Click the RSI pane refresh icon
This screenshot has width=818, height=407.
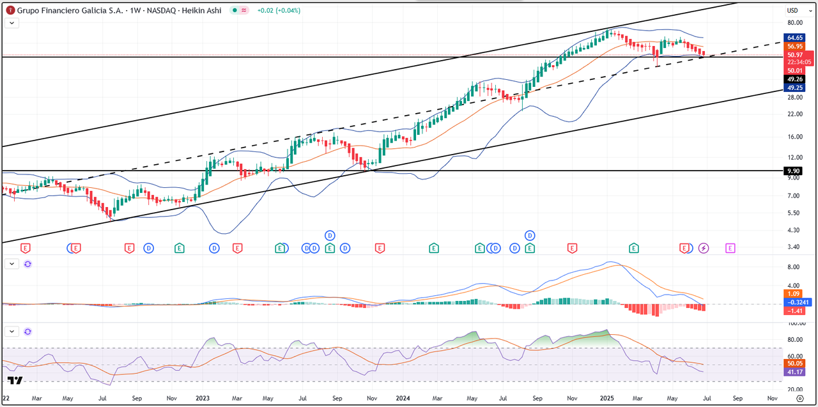[x=27, y=332]
